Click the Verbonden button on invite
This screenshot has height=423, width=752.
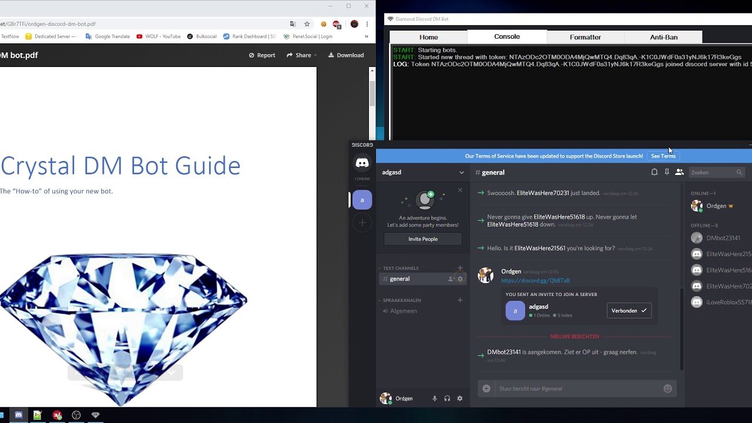629,311
